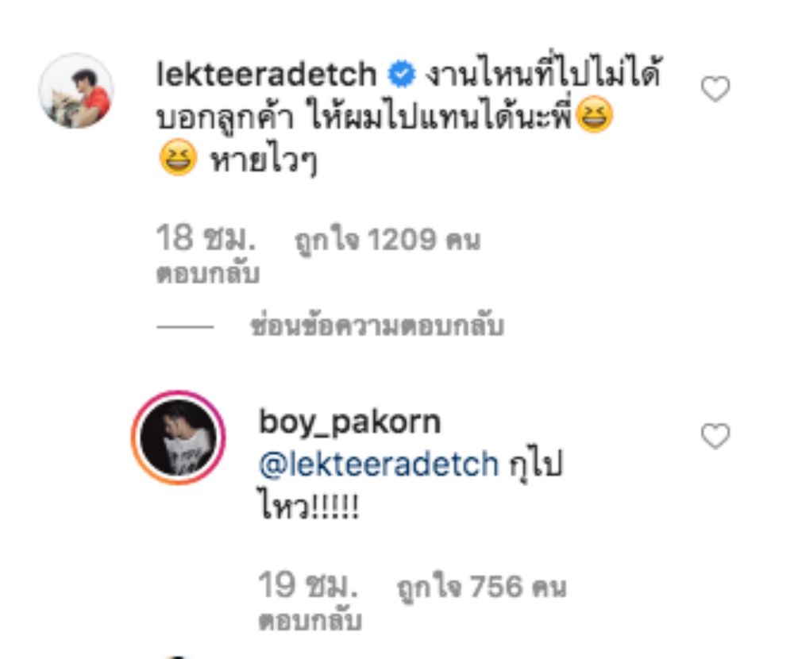794x659 pixels.
Task: Click the 18 ชม. timestamp
Action: [206, 237]
